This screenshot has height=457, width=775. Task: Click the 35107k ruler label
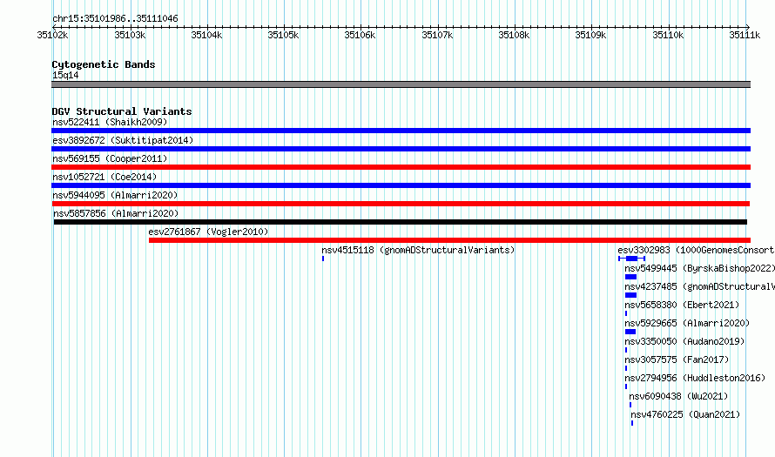pyautogui.click(x=437, y=35)
